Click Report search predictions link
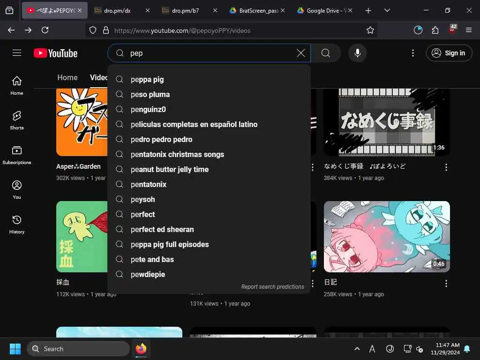 pos(272,287)
